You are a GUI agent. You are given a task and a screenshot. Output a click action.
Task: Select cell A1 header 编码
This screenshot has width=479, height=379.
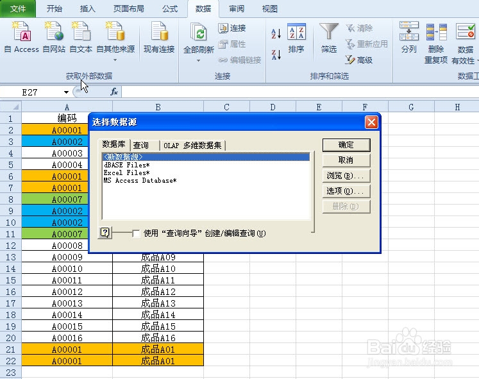(x=55, y=118)
